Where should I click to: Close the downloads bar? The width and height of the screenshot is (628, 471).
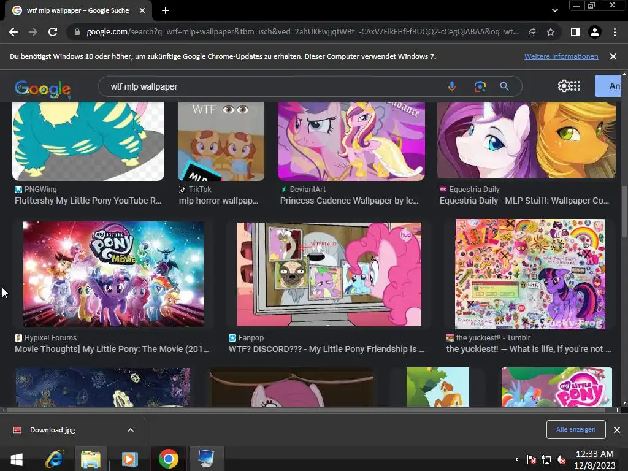coord(617,430)
